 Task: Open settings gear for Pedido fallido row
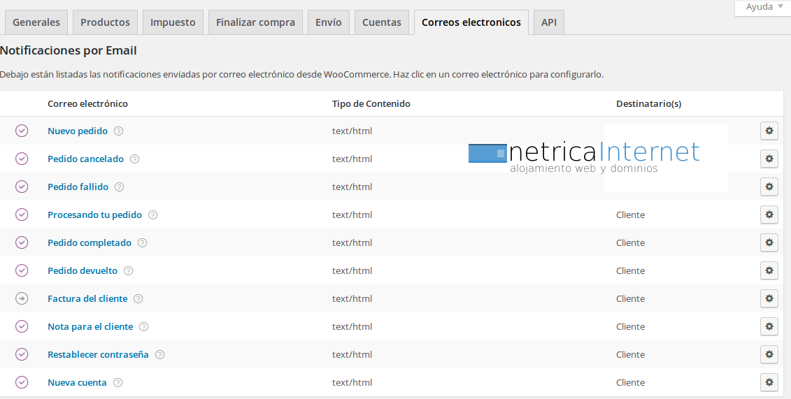point(769,187)
